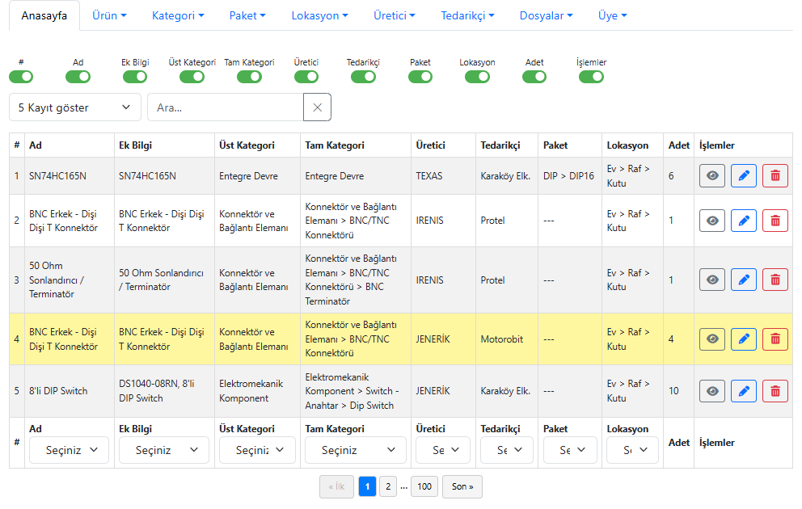Delete the 50 Ohm Sonlandırıcı row
The height and width of the screenshot is (509, 802).
pyautogui.click(x=775, y=280)
